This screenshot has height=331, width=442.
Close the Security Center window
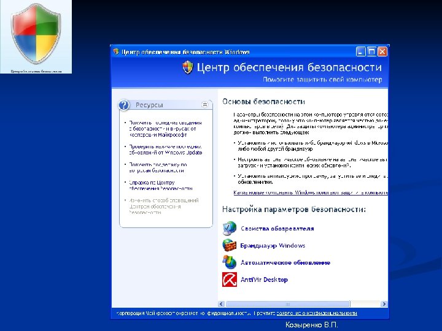pos(382,51)
